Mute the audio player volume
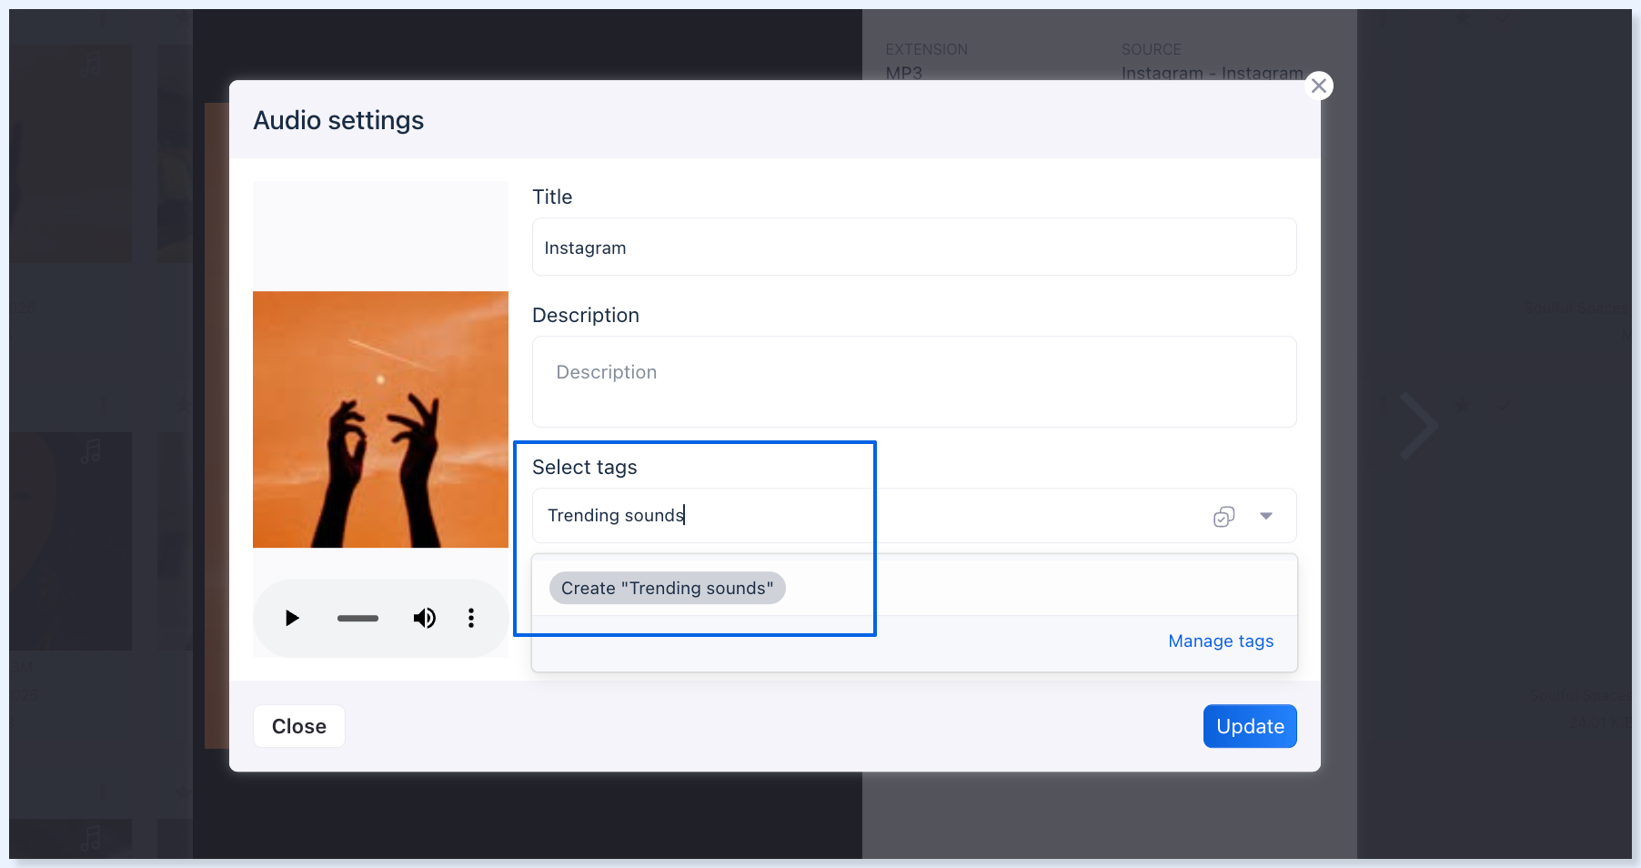The width and height of the screenshot is (1641, 868). [425, 619]
